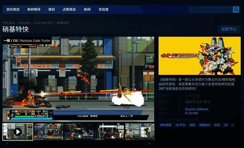Click the Release Date Trailer label
The height and width of the screenshot is (148, 244).
tap(35, 41)
